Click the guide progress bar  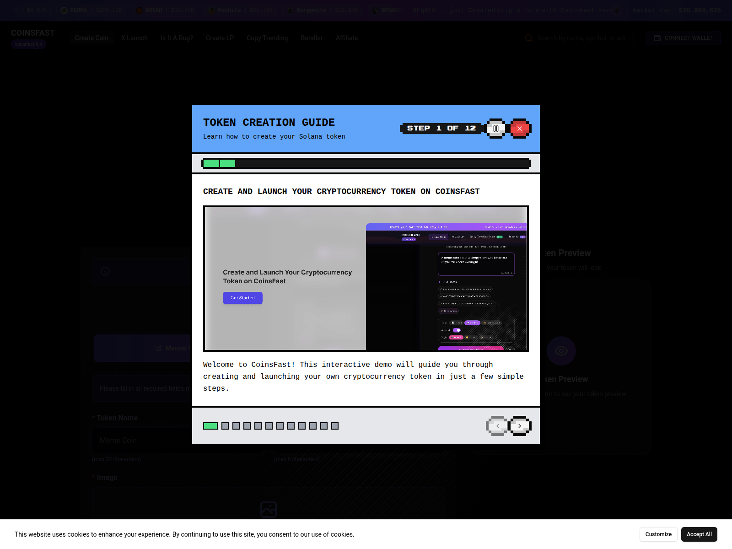click(366, 163)
